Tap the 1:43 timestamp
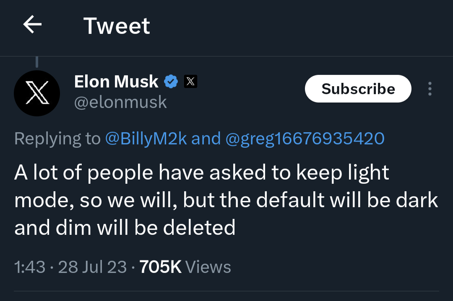 (30, 267)
